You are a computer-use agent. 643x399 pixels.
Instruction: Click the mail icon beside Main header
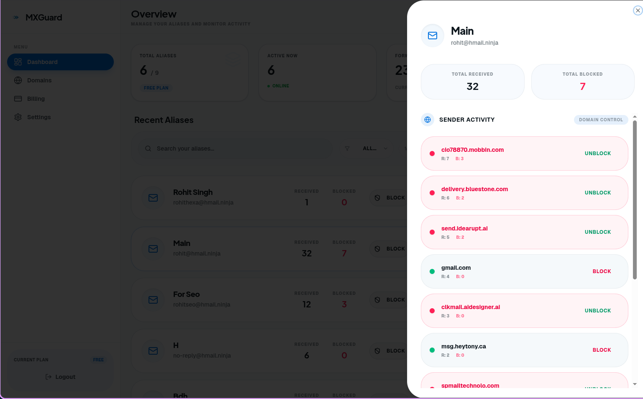(x=433, y=36)
